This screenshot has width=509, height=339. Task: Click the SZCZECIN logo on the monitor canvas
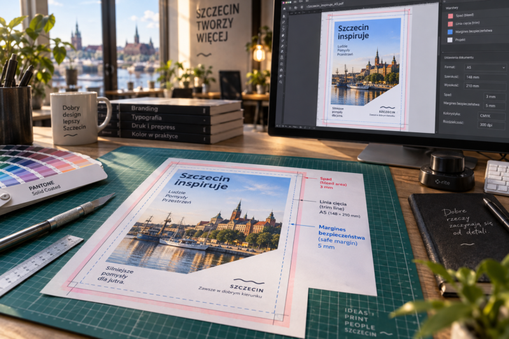click(x=387, y=111)
